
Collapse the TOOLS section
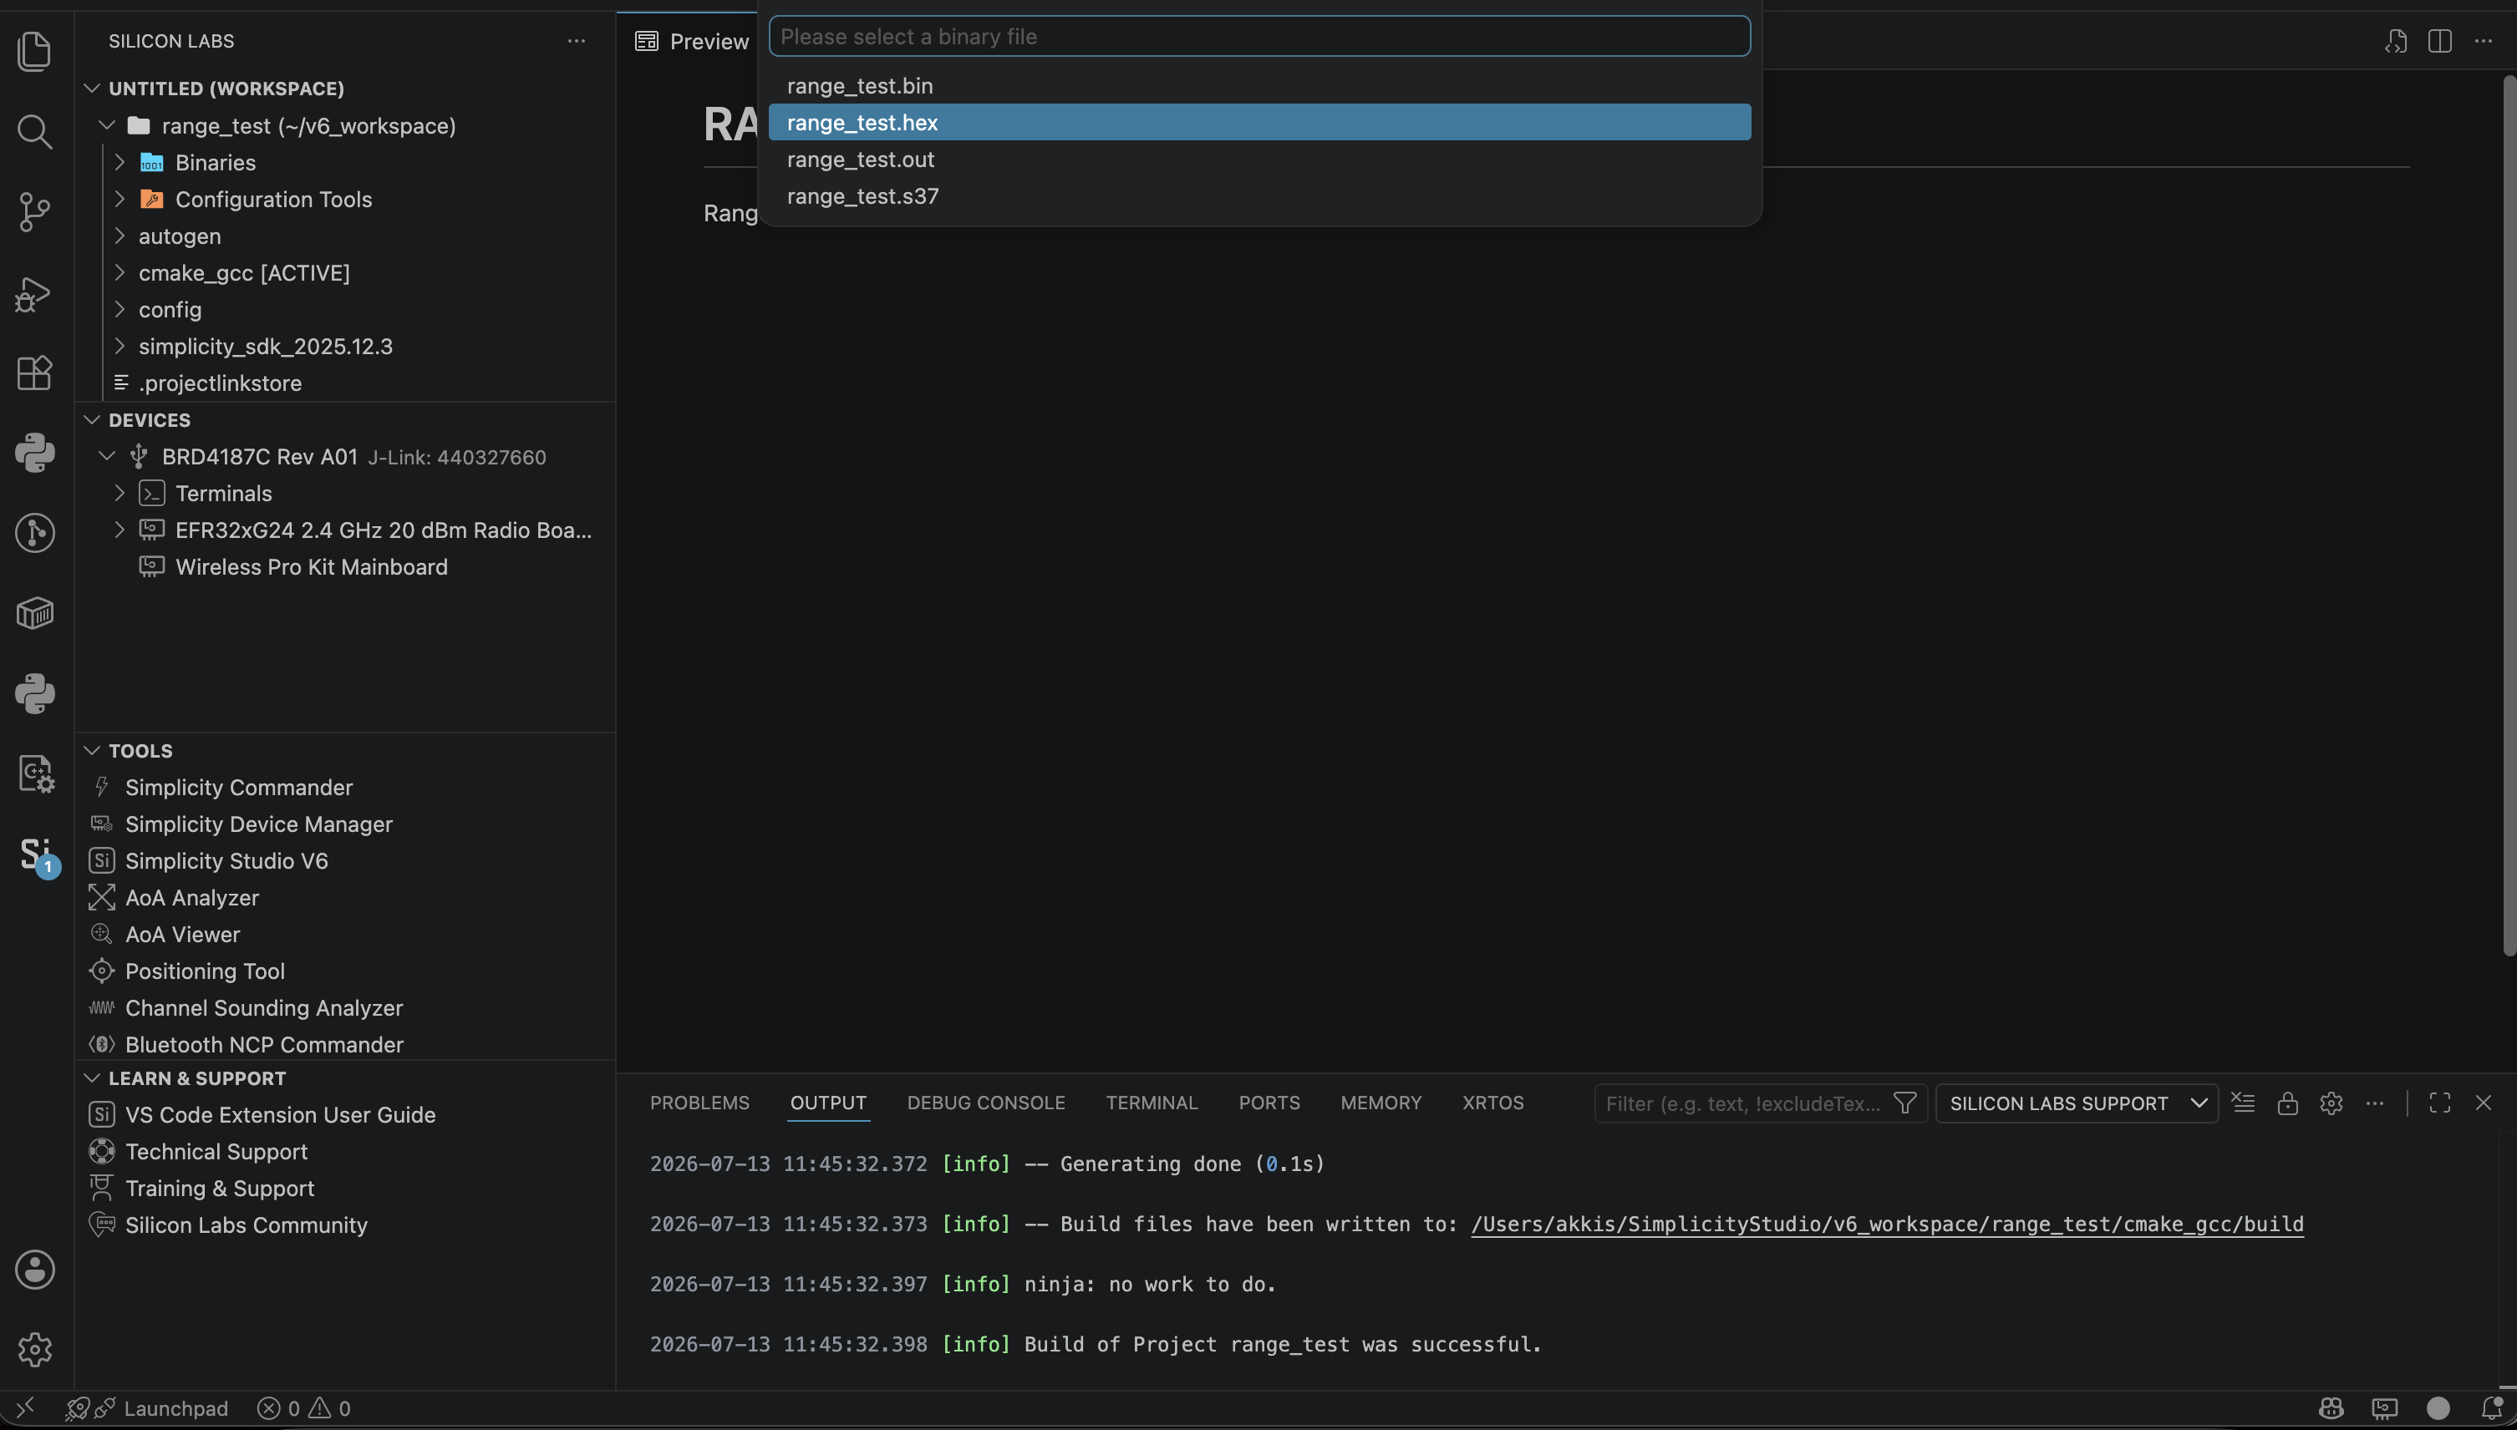[x=93, y=752]
